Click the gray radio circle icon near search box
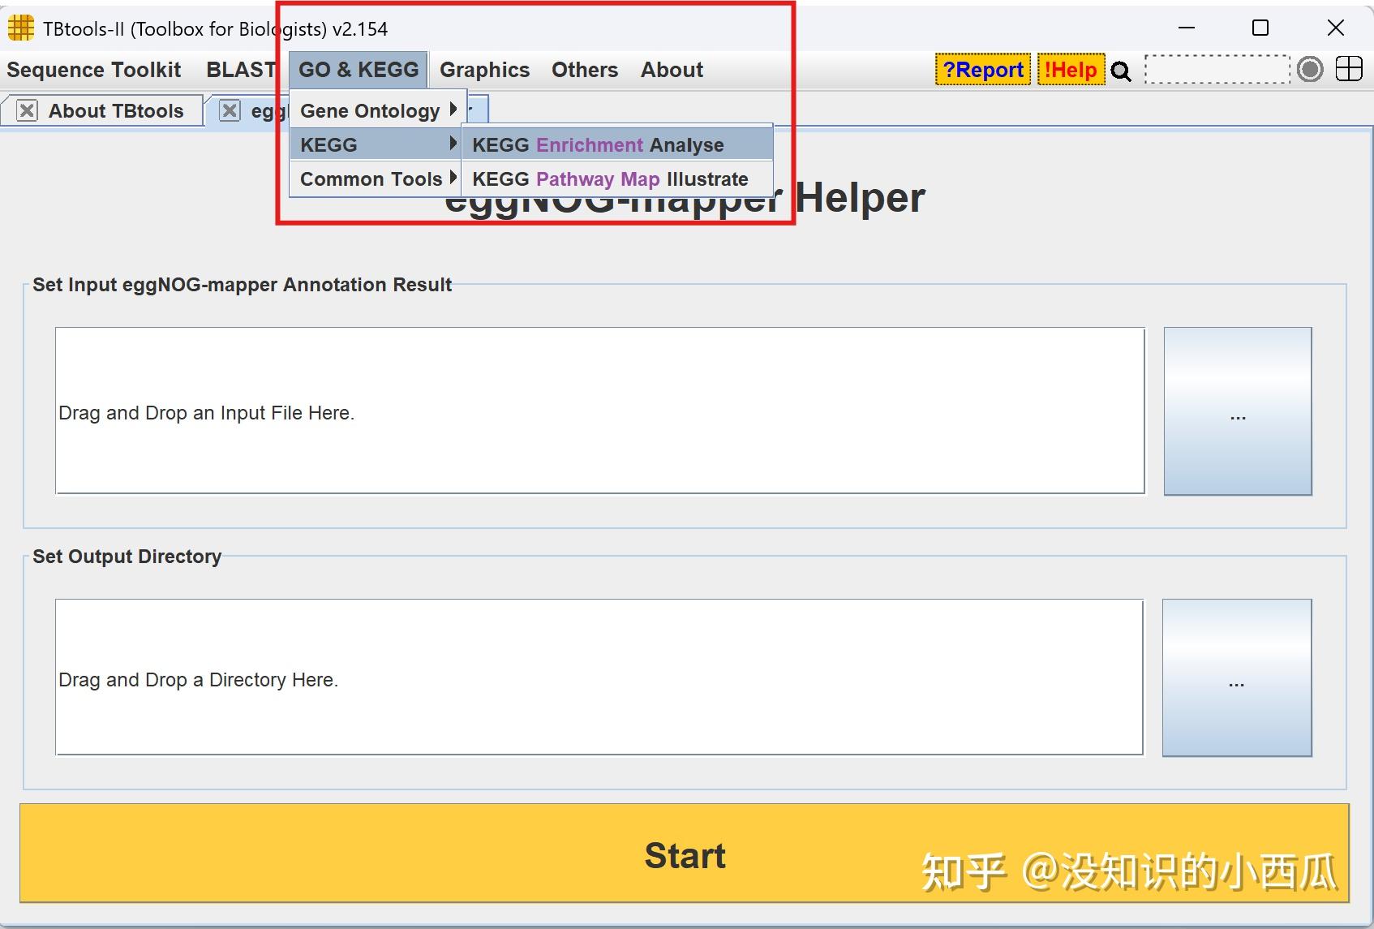This screenshot has width=1374, height=929. pyautogui.click(x=1309, y=70)
